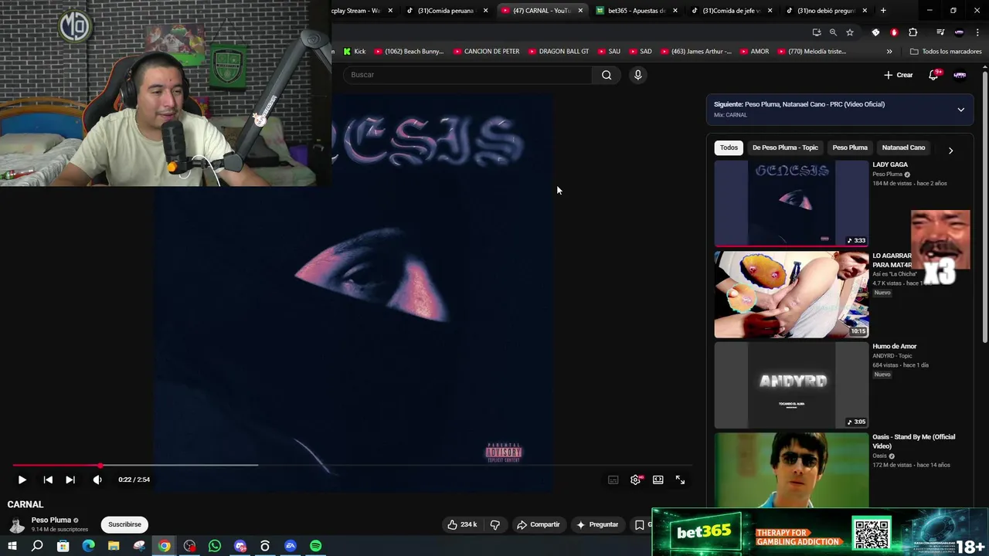This screenshot has width=989, height=556.
Task: Open Chrome extensions puzzle icon
Action: click(x=913, y=32)
